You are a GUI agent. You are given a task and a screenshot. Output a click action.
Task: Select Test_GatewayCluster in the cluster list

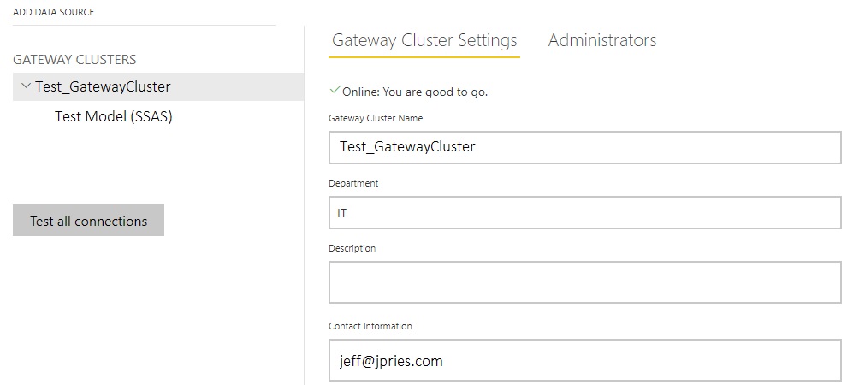pyautogui.click(x=103, y=86)
